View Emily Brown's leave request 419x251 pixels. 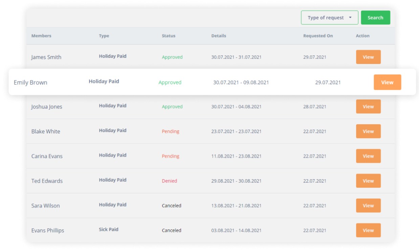(387, 82)
